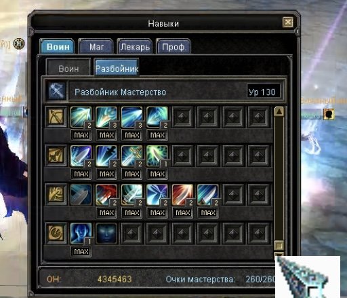Close the Навыки skills window
The width and height of the screenshot is (347, 298).
tap(288, 22)
